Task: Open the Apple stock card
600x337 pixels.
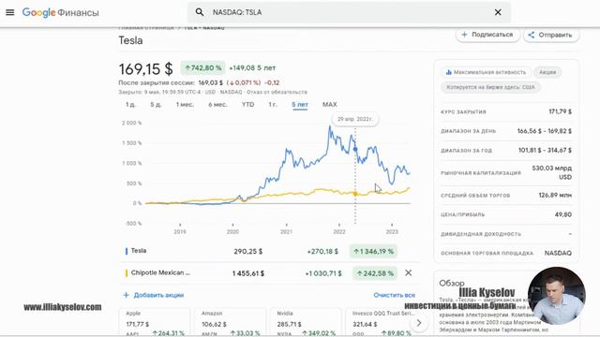Action: pos(154,322)
